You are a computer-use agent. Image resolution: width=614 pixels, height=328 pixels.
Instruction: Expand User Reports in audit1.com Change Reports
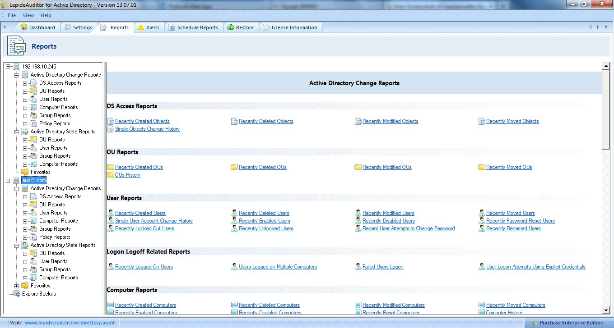click(25, 213)
